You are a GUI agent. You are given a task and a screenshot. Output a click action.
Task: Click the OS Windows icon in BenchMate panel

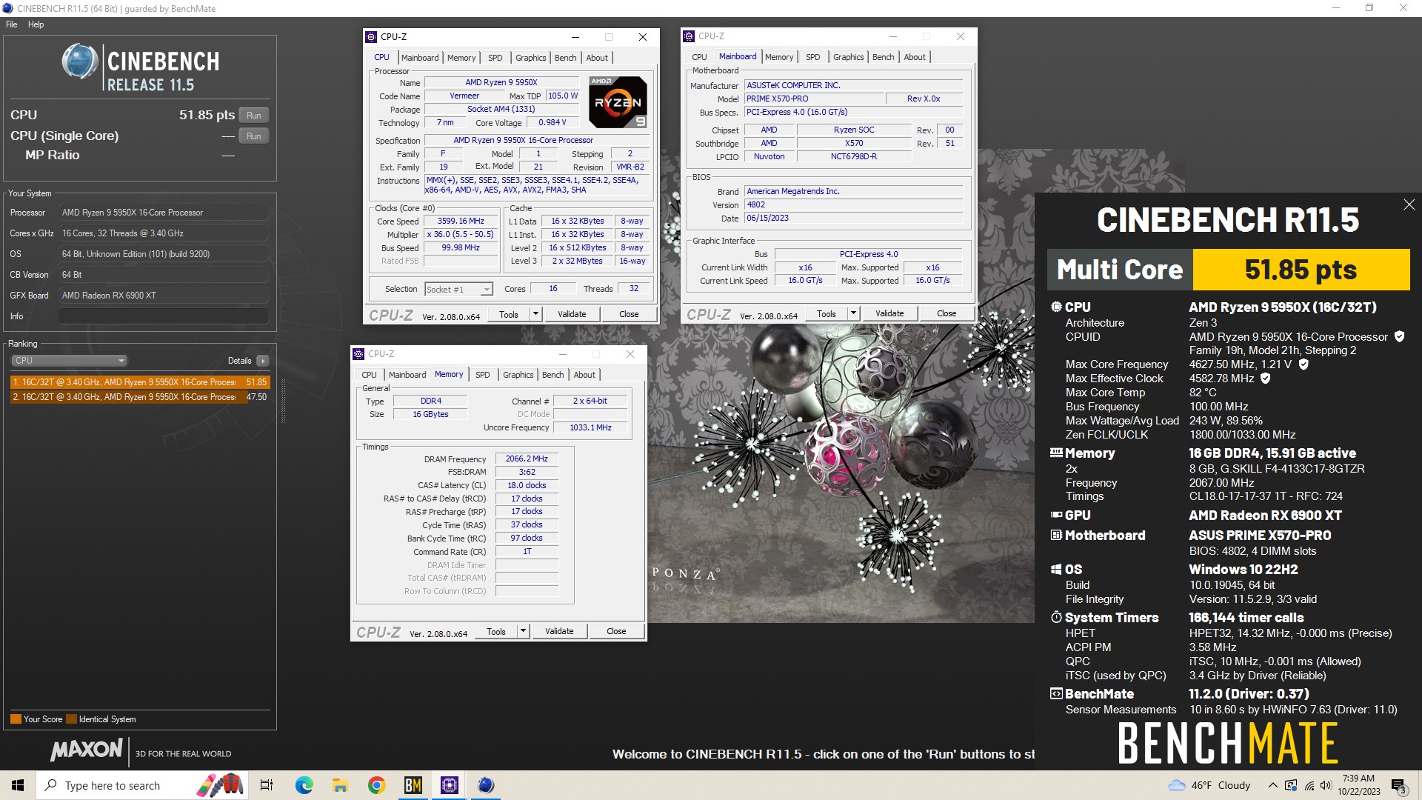(x=1056, y=569)
